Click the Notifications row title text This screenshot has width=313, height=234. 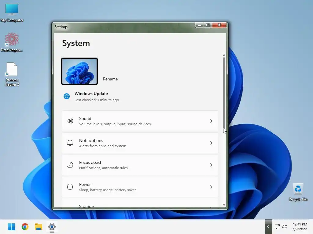pyautogui.click(x=91, y=140)
